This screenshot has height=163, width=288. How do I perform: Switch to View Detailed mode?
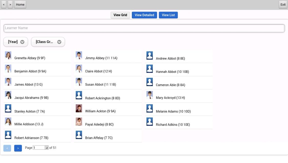144,15
